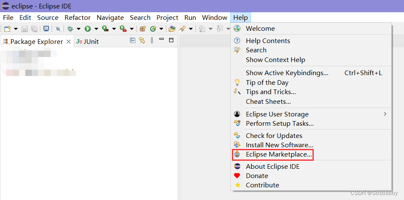Open Package Explorer View Menu dots

point(152,40)
